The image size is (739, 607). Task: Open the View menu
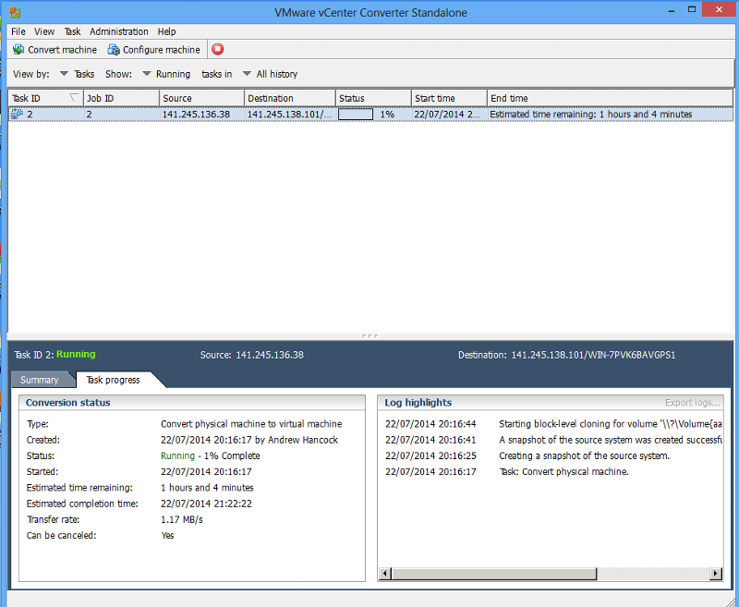click(x=44, y=31)
